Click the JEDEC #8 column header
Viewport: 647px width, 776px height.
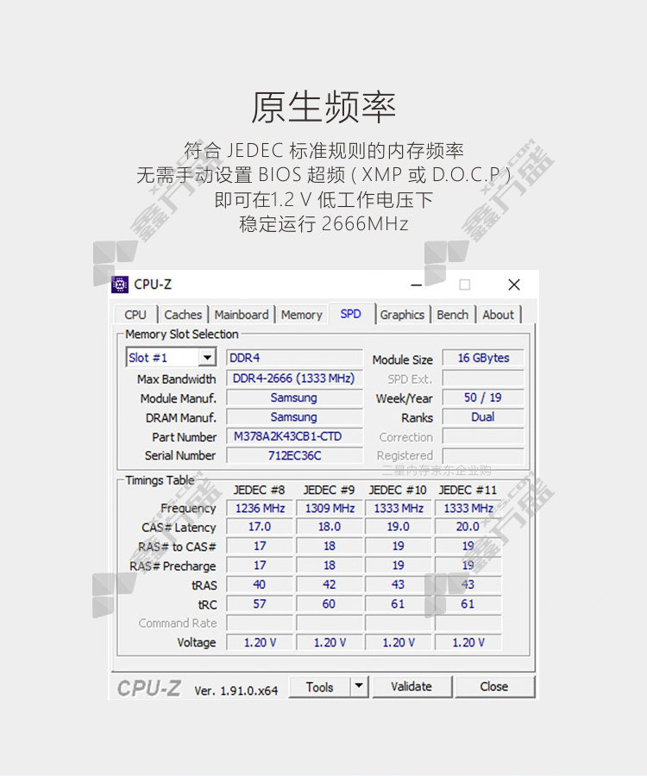(x=259, y=490)
